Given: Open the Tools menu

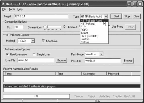Looking at the screenshot, I should (12, 9).
